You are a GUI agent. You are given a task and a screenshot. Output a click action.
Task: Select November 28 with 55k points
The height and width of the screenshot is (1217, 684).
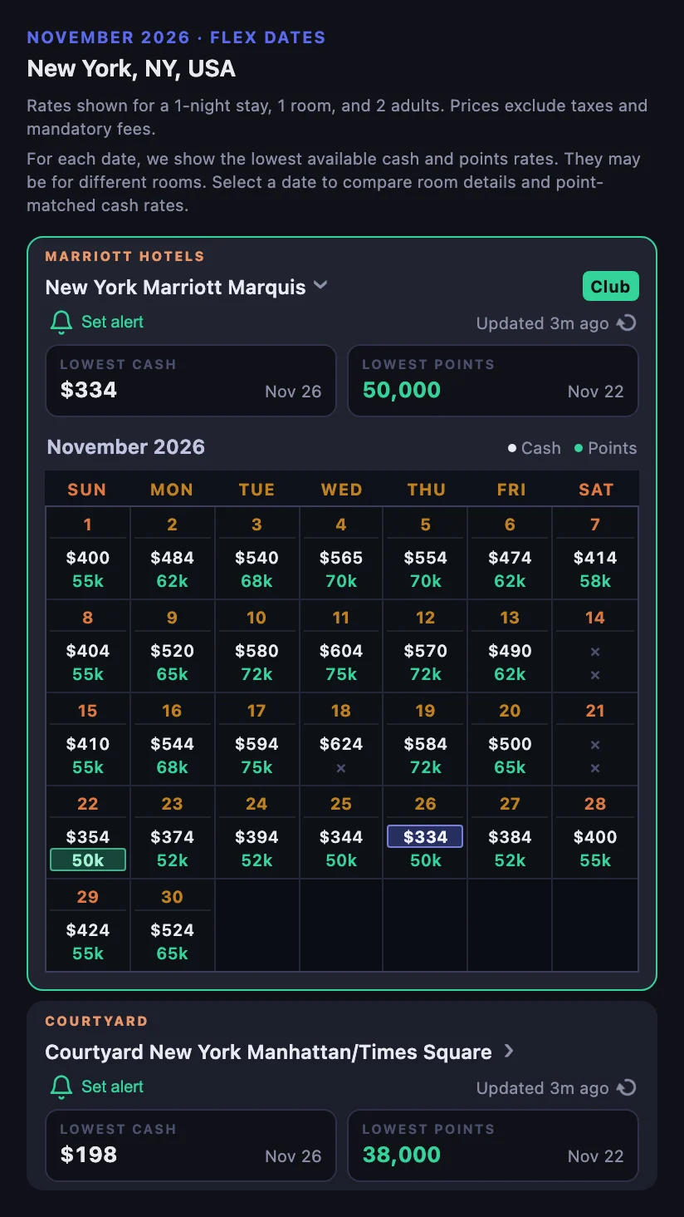[x=595, y=832]
